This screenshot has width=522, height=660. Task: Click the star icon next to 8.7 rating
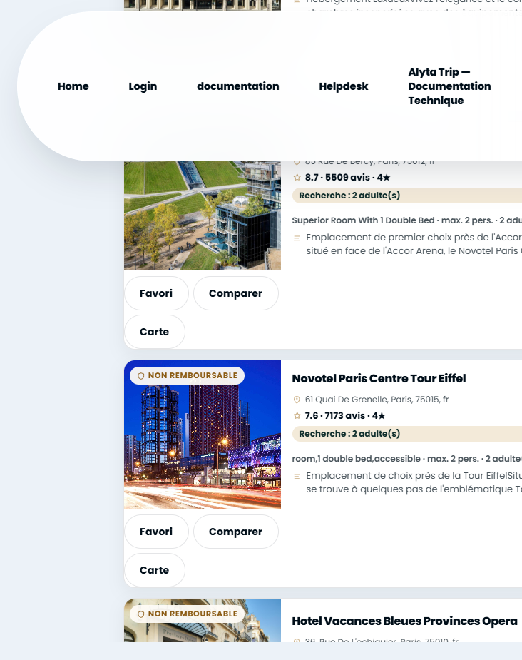[297, 178]
